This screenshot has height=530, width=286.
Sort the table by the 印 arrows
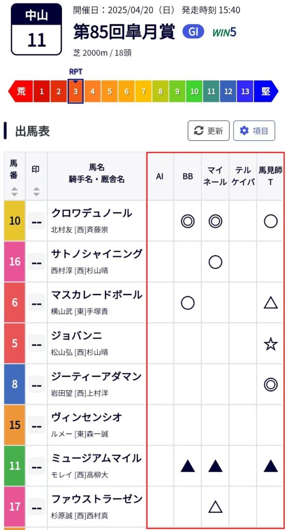click(x=36, y=192)
